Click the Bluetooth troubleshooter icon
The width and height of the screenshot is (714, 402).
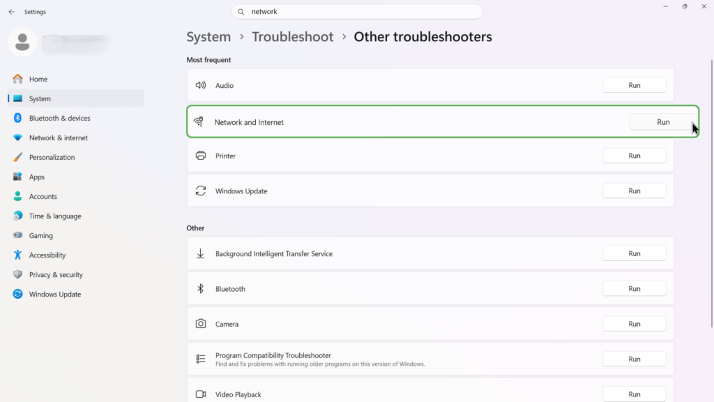point(200,288)
